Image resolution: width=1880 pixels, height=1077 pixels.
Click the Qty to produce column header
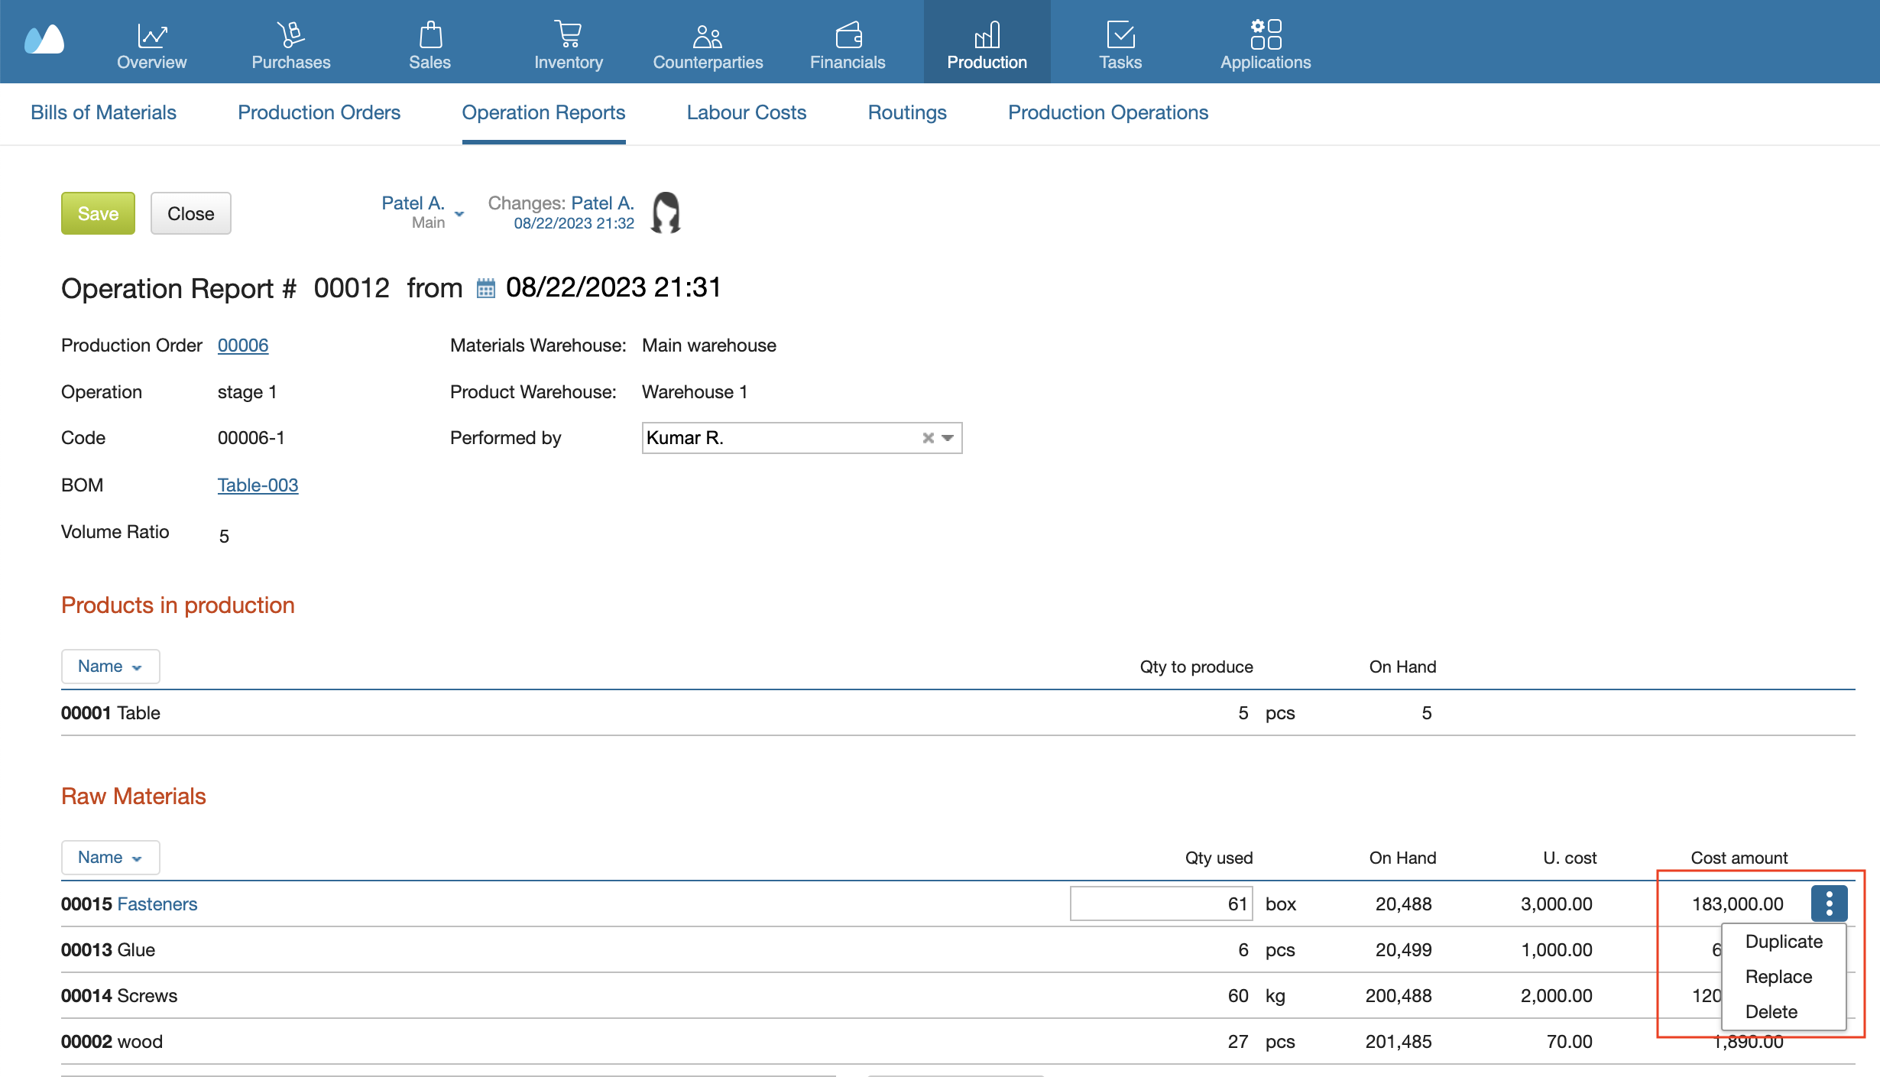(1196, 667)
